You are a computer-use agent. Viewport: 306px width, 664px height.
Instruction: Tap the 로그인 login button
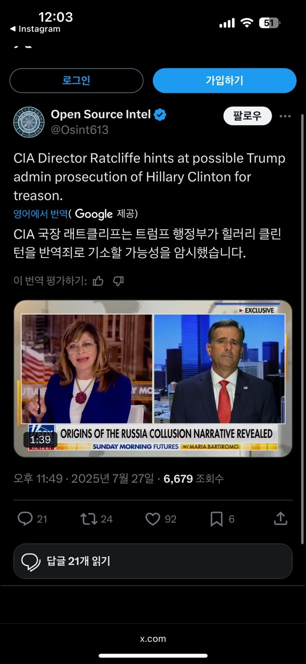pos(76,81)
